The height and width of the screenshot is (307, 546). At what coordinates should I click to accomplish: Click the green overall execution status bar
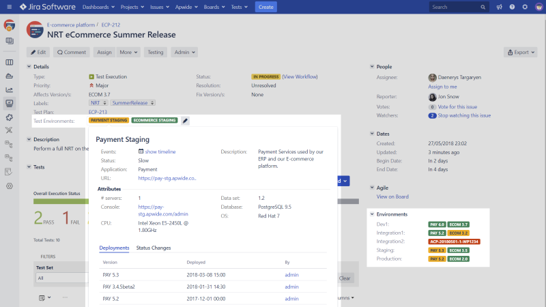point(61,201)
